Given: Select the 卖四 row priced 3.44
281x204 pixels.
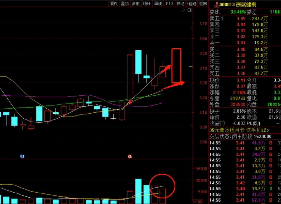Looking at the screenshot, I should (245, 25).
